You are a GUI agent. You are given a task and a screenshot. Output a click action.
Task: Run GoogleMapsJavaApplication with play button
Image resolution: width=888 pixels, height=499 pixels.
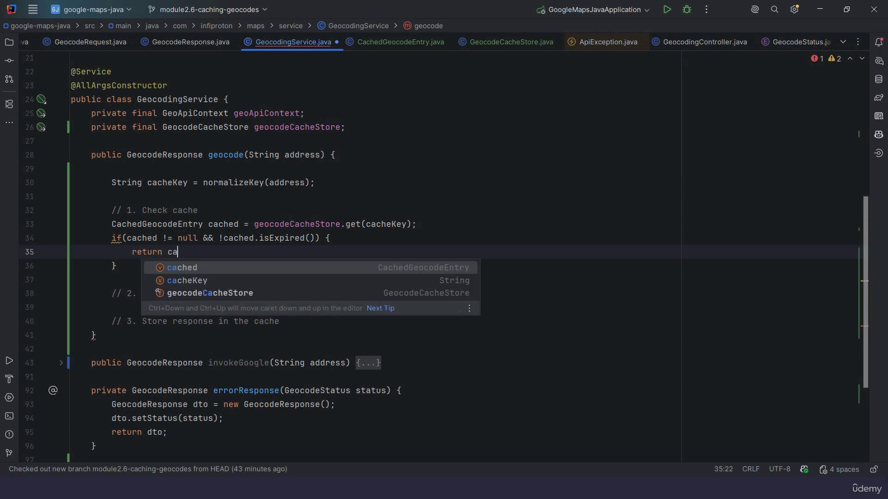pyautogui.click(x=667, y=9)
